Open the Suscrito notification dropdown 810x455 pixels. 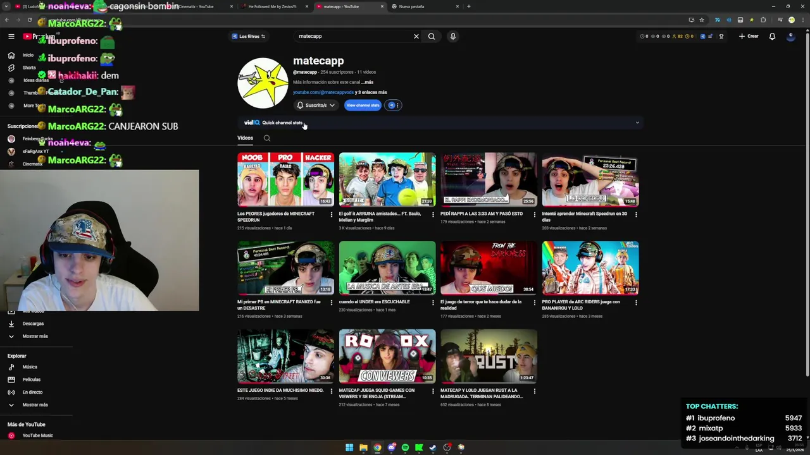tap(316, 106)
